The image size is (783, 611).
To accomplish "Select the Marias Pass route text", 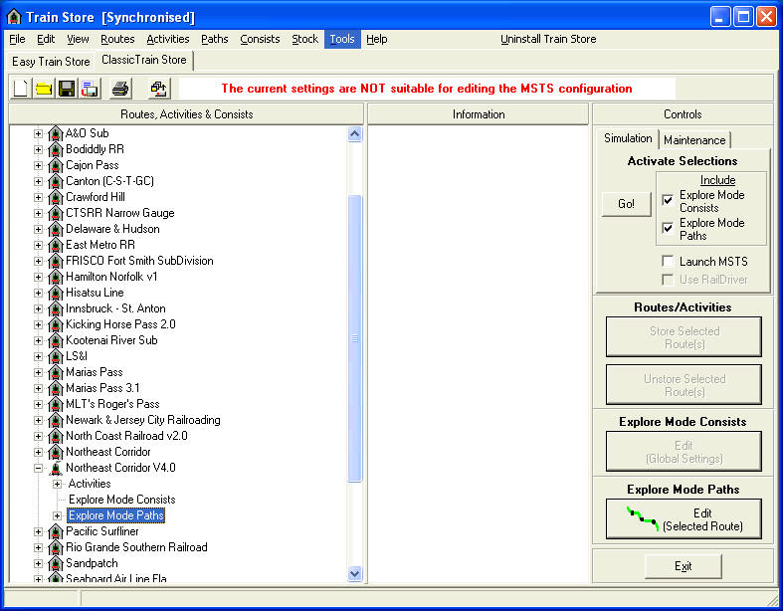I will pyautogui.click(x=94, y=372).
